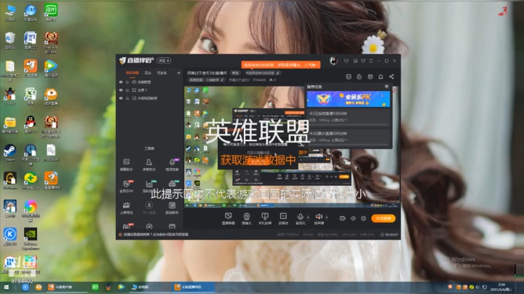Open the QQ penguin desktop icon
524x294 pixels.
[31, 124]
